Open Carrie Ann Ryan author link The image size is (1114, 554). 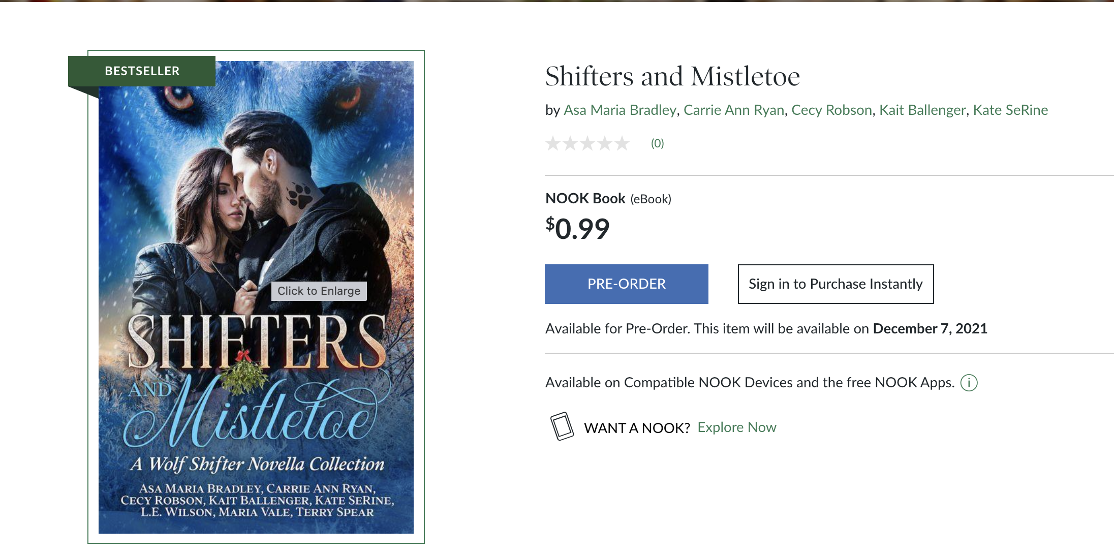point(734,110)
